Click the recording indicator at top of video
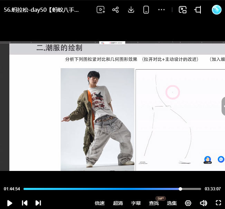This screenshot has width=225, height=209. click(x=112, y=43)
